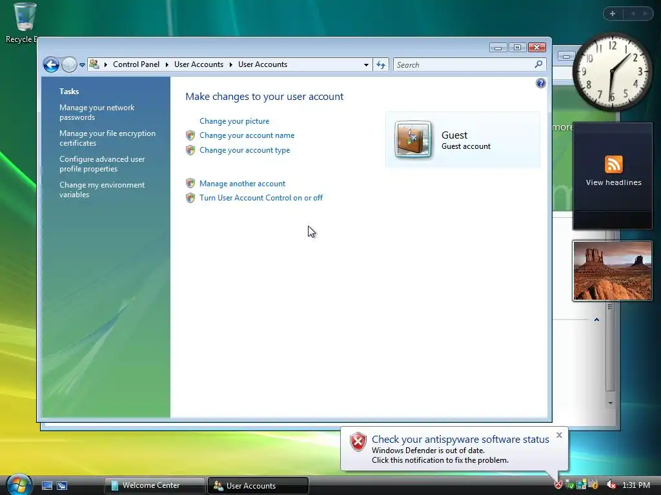Screen dimensions: 661x495
Task: Switch to Welcome Center taskbar button
Action: [155, 485]
